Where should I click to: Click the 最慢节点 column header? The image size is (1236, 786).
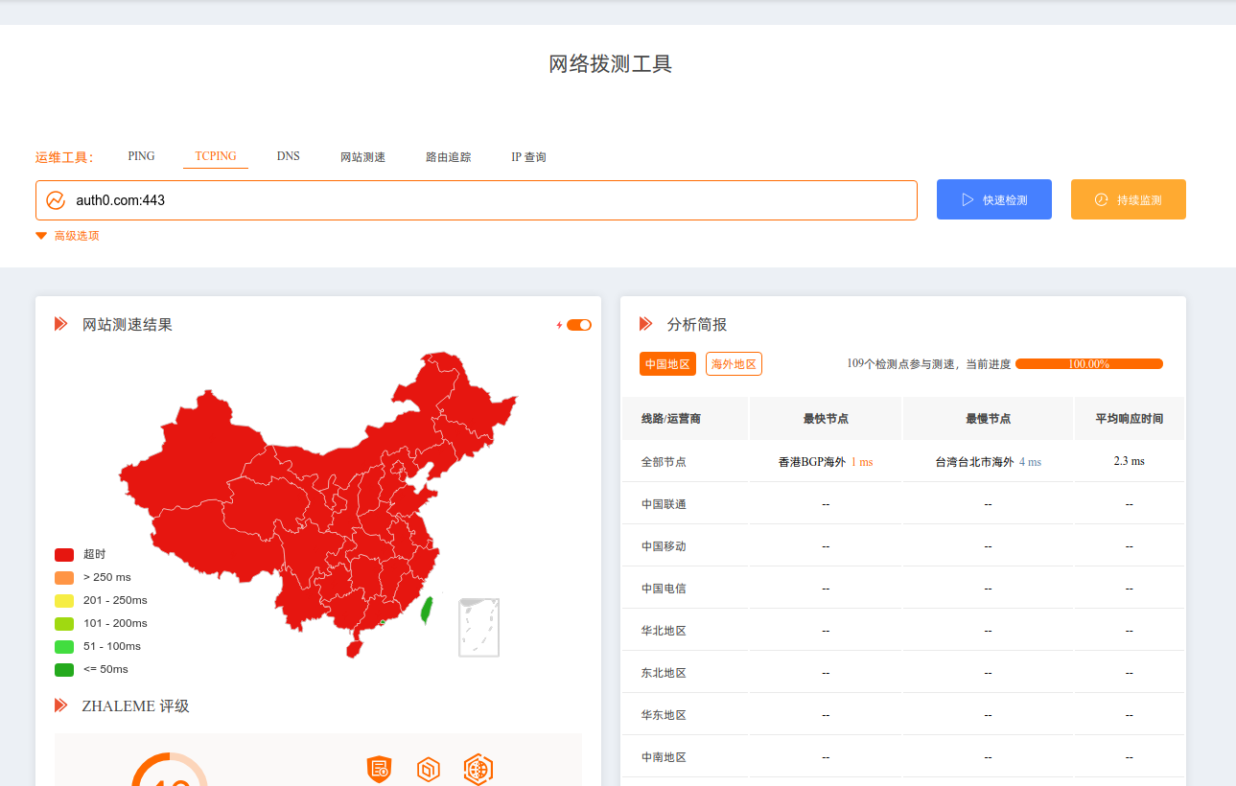point(988,419)
